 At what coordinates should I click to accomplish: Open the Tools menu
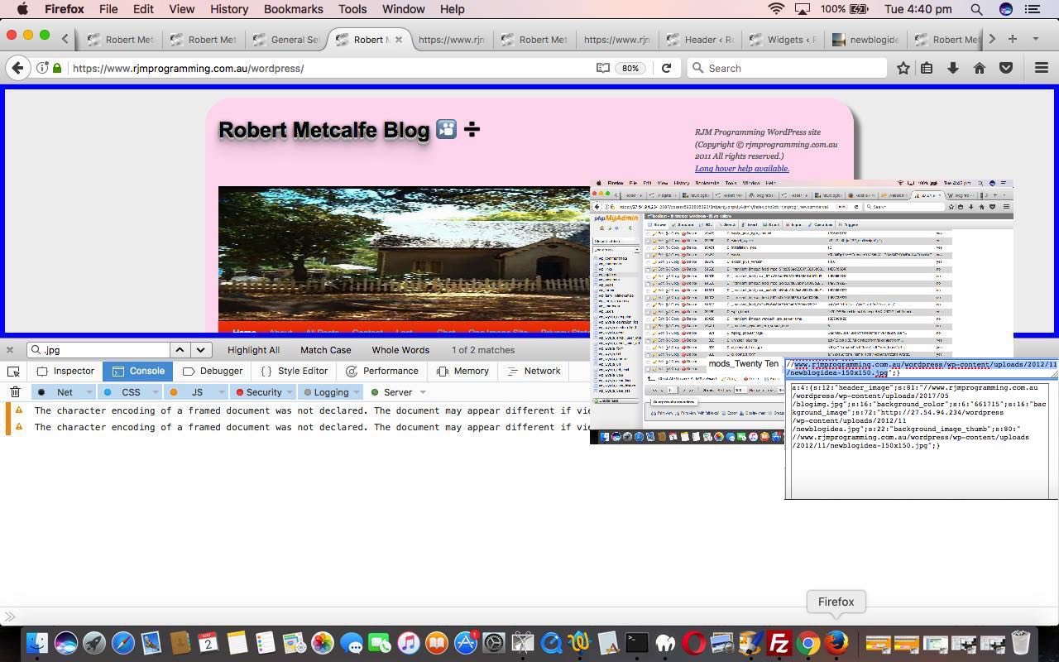tap(352, 9)
